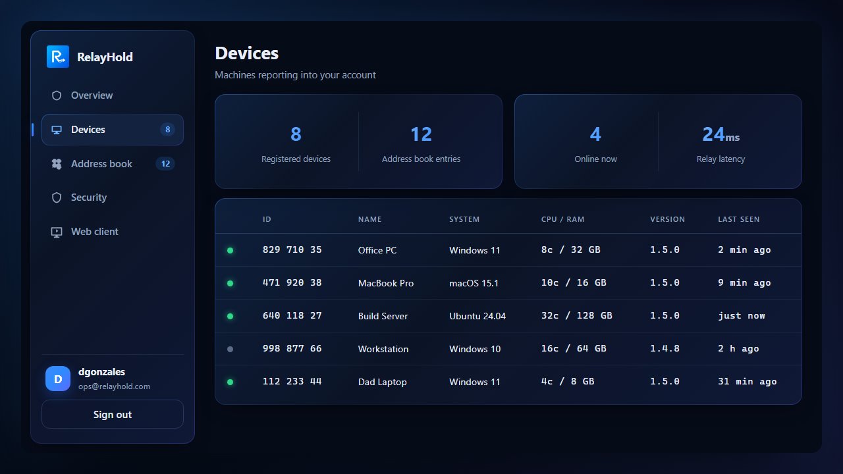Viewport: 843px width, 474px height.
Task: Launch the Web client page
Action: [113, 232]
